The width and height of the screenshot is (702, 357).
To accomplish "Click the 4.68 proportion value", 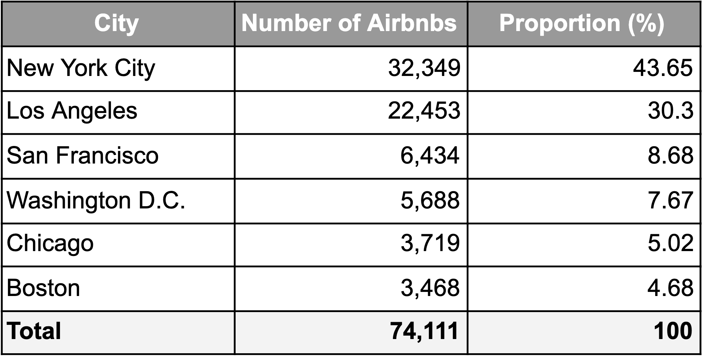I will [x=670, y=288].
